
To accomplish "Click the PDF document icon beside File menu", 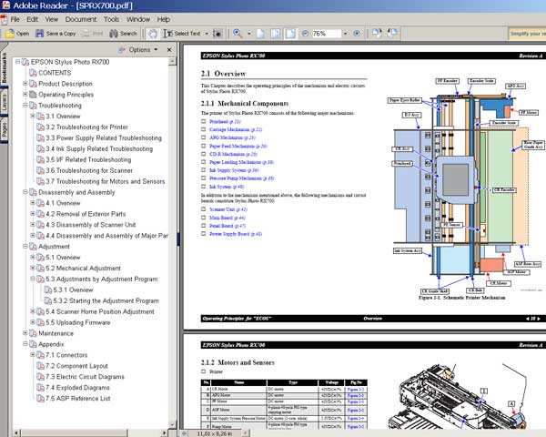I will tap(4, 19).
